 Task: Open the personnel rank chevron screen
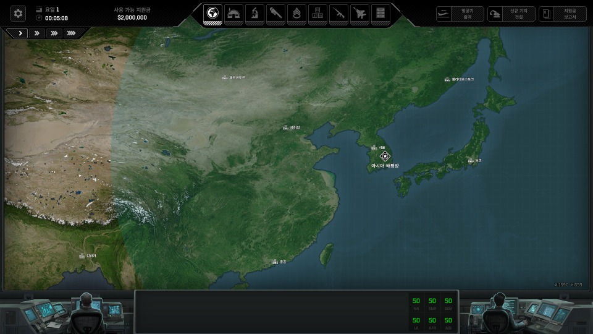pos(296,14)
